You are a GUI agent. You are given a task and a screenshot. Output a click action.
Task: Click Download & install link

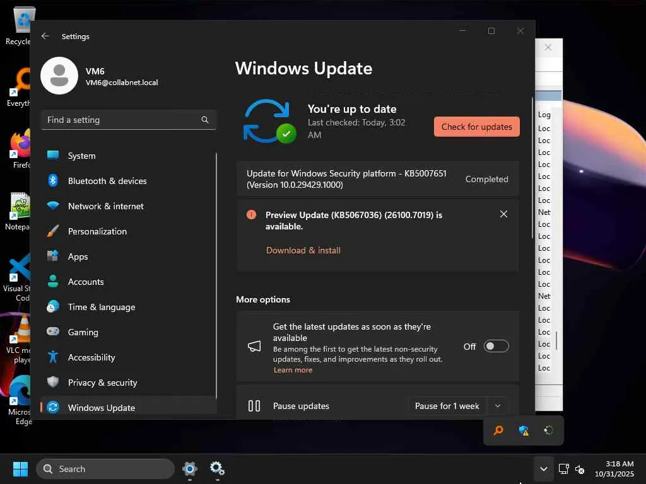click(303, 250)
